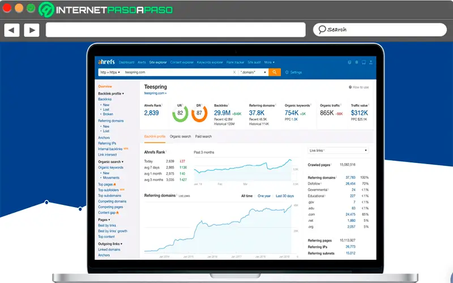The width and height of the screenshot is (453, 283).
Task: Open the http + https protocol dropdown
Action: (110, 72)
